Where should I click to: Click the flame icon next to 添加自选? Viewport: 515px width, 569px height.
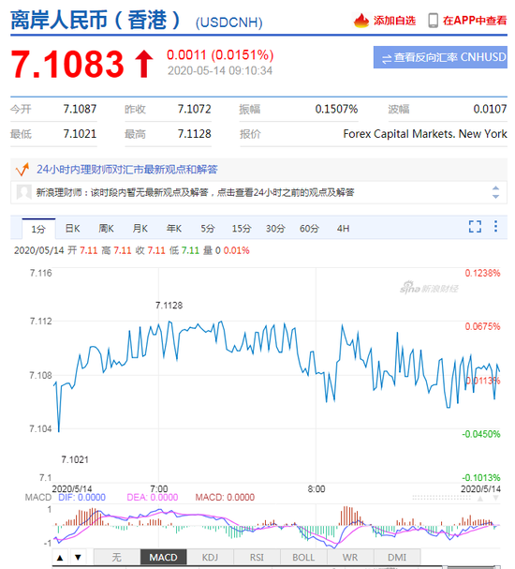tap(361, 21)
